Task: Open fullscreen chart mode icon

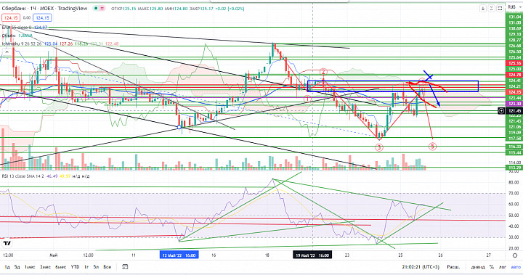Action: 500,8
